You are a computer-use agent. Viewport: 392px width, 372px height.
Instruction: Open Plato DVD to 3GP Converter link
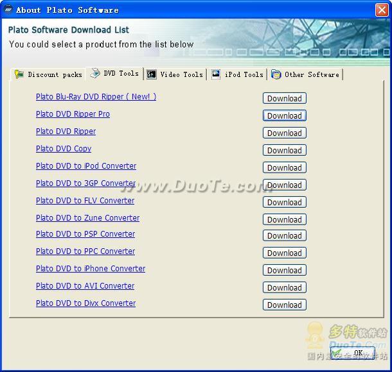(85, 183)
